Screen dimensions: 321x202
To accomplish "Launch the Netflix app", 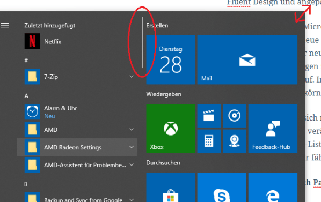I will [x=77, y=41].
